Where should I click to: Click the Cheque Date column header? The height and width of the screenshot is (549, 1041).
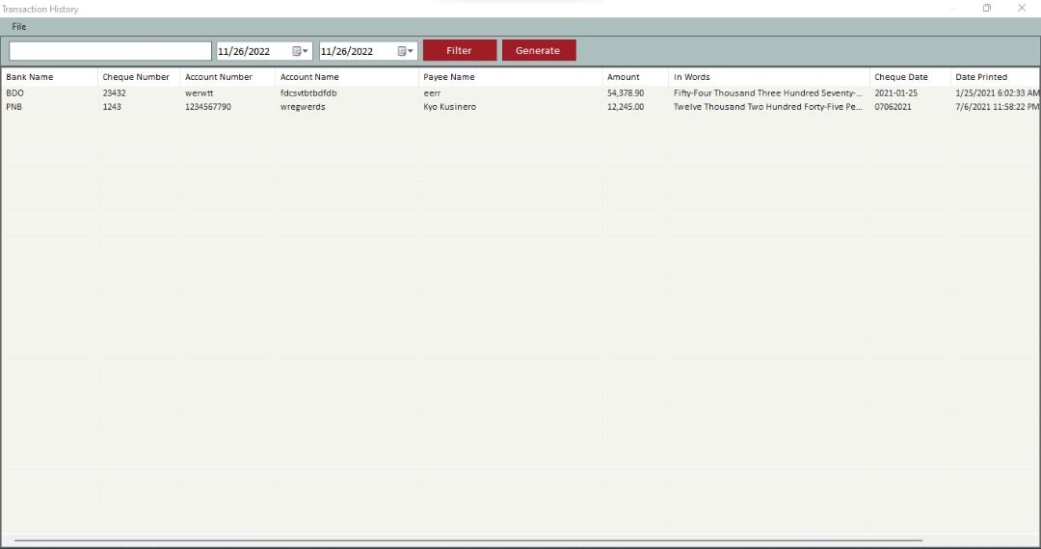(x=910, y=77)
